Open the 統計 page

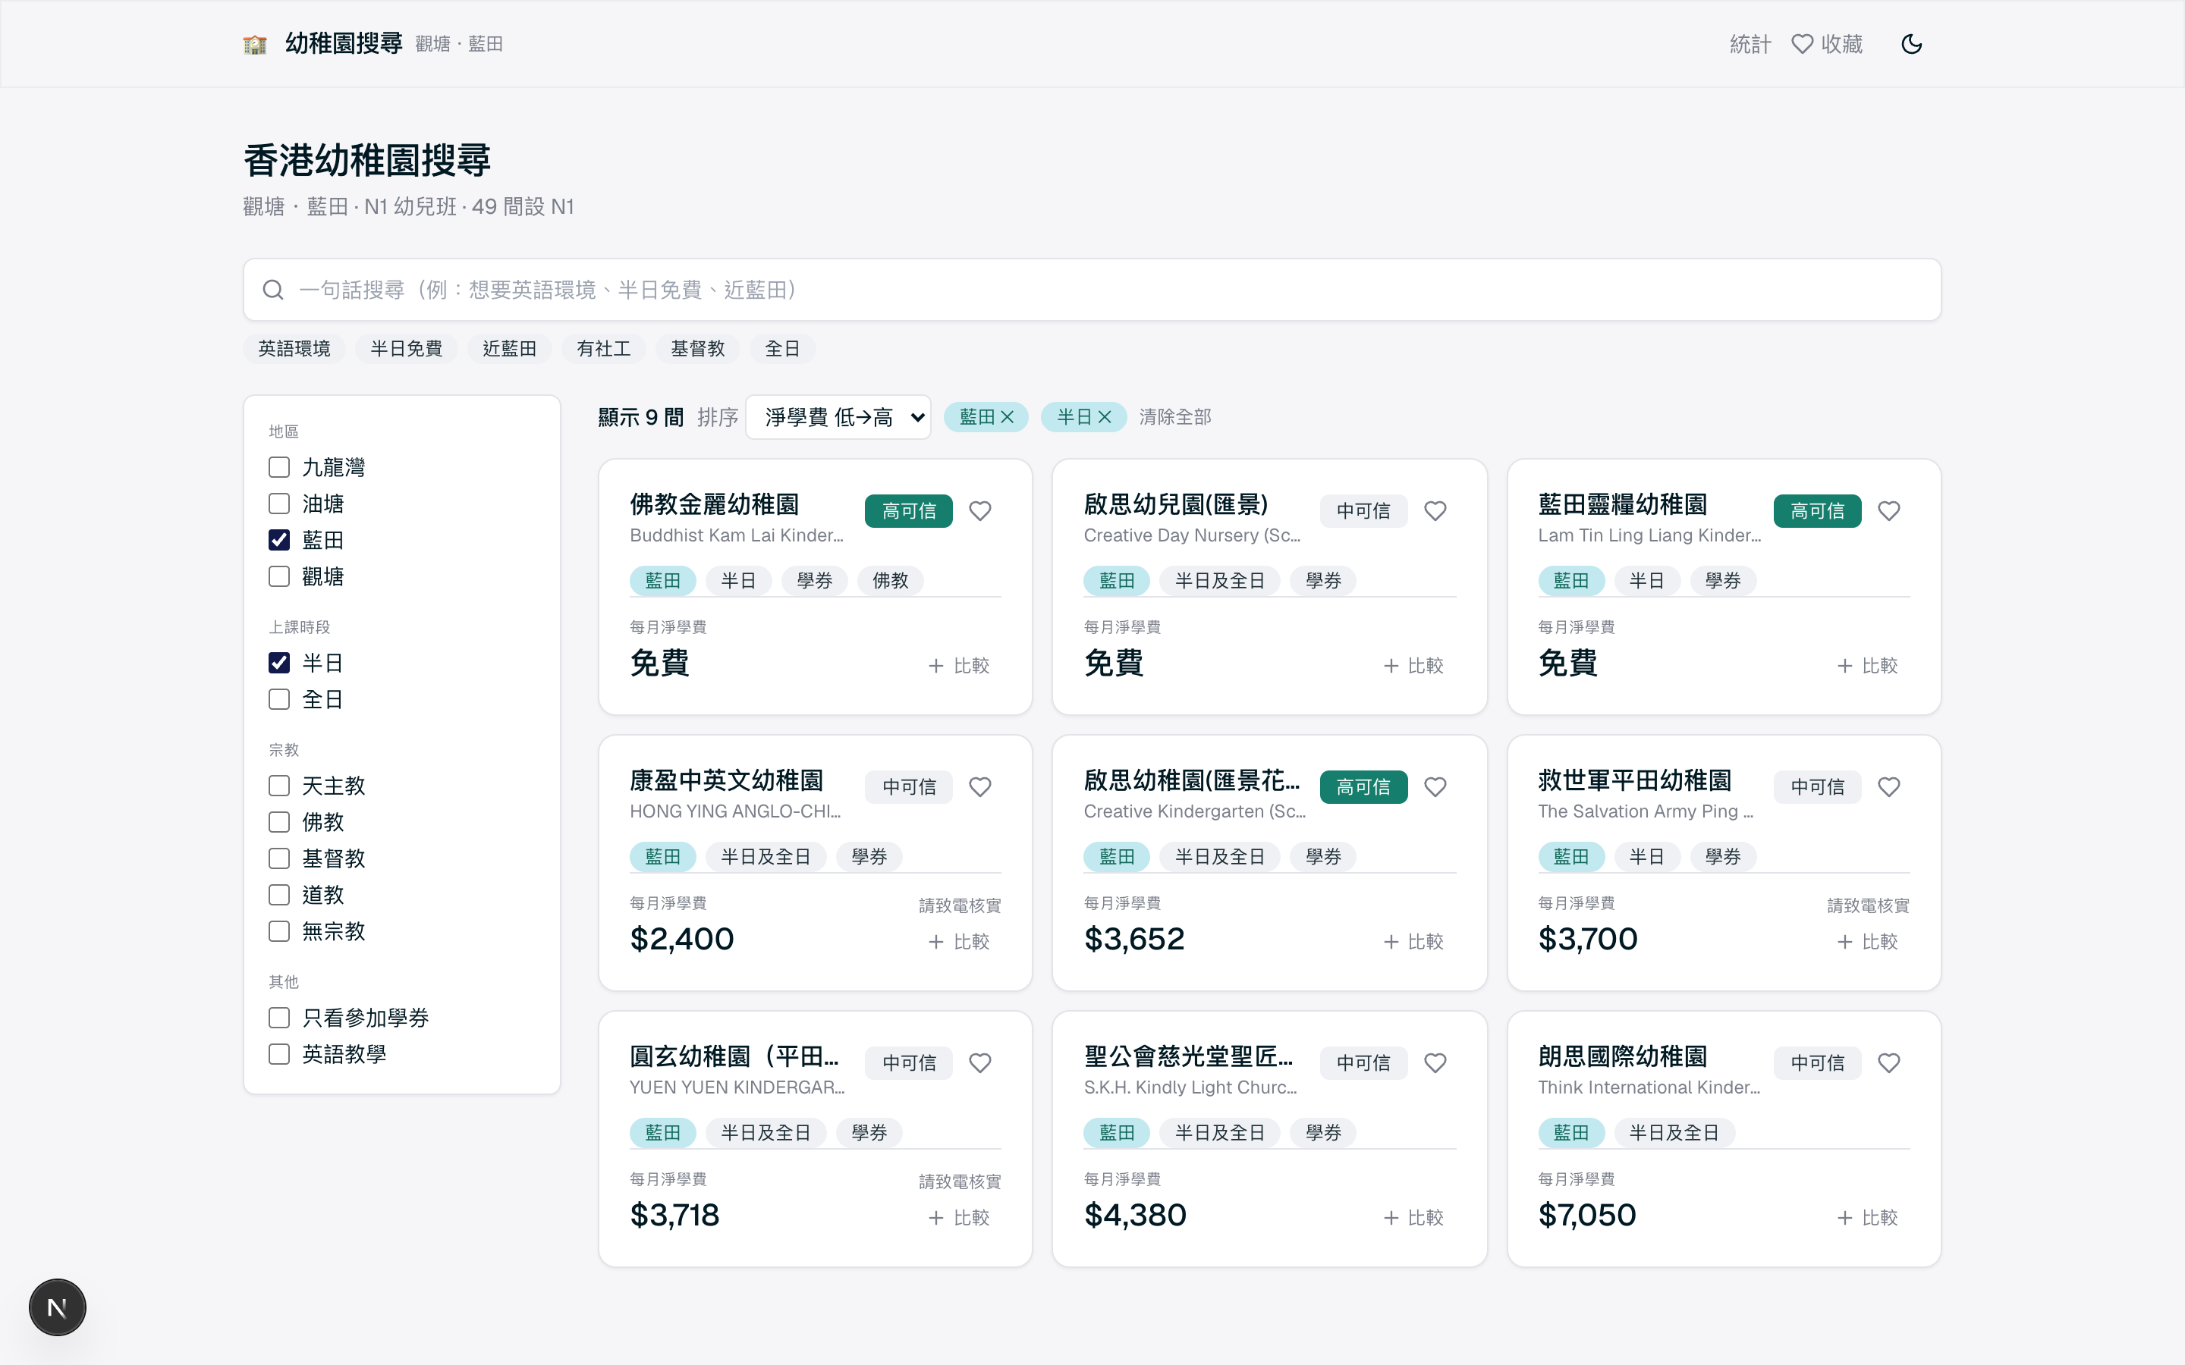(x=1750, y=44)
